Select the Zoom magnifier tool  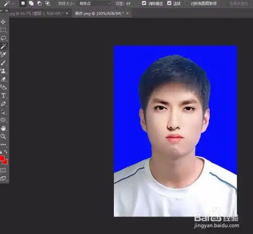pyautogui.click(x=3, y=136)
